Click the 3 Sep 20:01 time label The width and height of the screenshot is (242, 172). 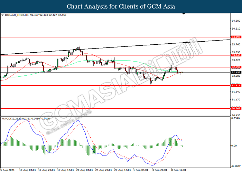click(160, 170)
